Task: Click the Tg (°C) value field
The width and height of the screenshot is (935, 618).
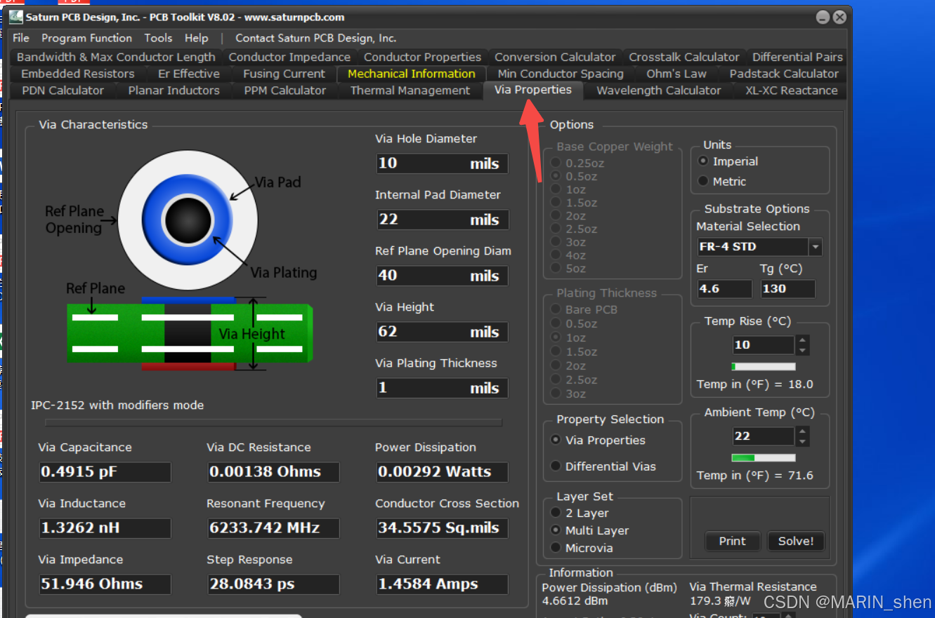Action: [x=787, y=288]
